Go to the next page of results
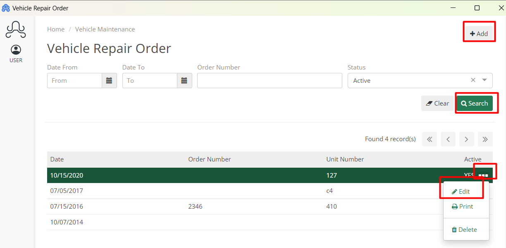The height and width of the screenshot is (248, 506). (466, 139)
